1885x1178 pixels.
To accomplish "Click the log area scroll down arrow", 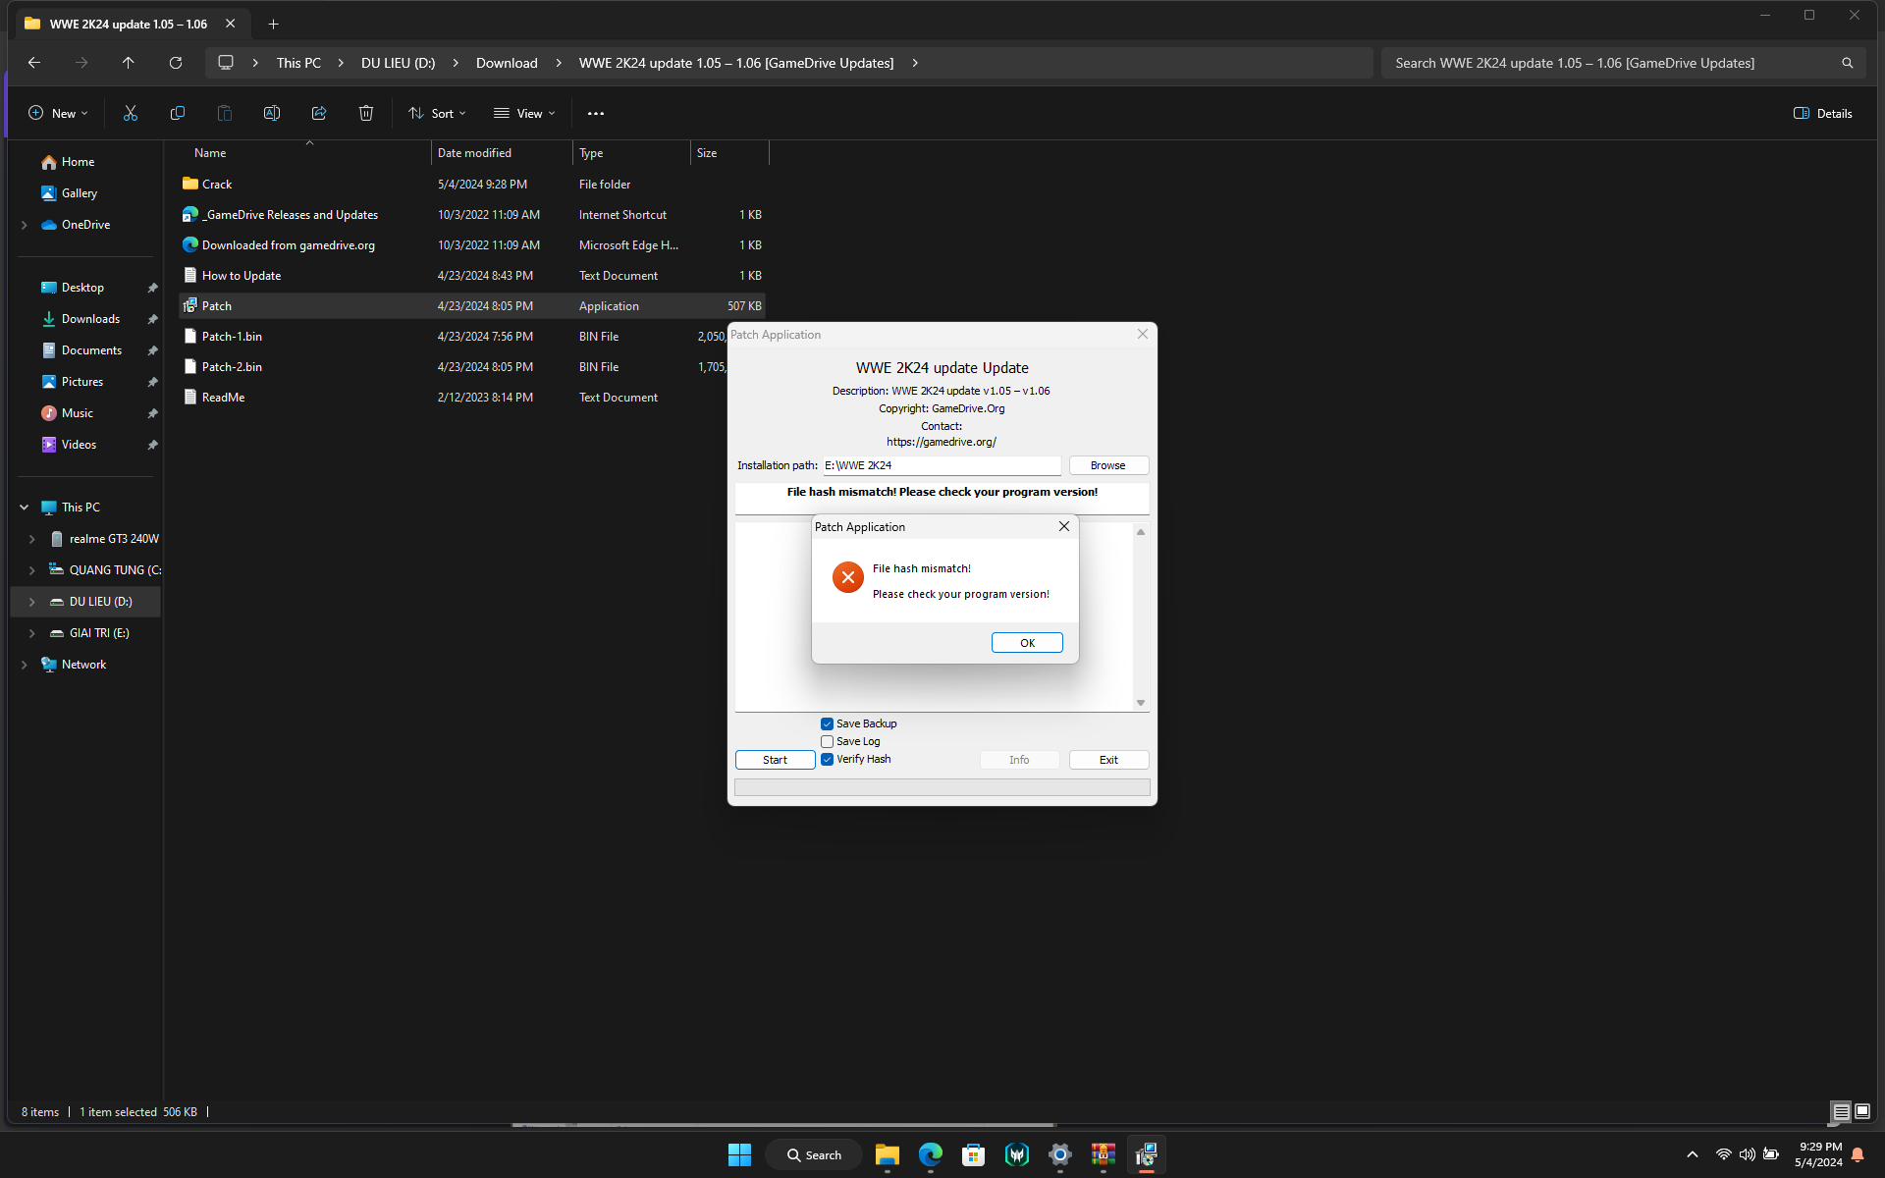I will click(x=1141, y=703).
